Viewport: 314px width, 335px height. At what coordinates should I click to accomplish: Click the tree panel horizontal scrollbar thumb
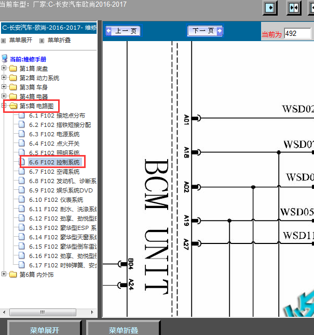click(x=43, y=312)
